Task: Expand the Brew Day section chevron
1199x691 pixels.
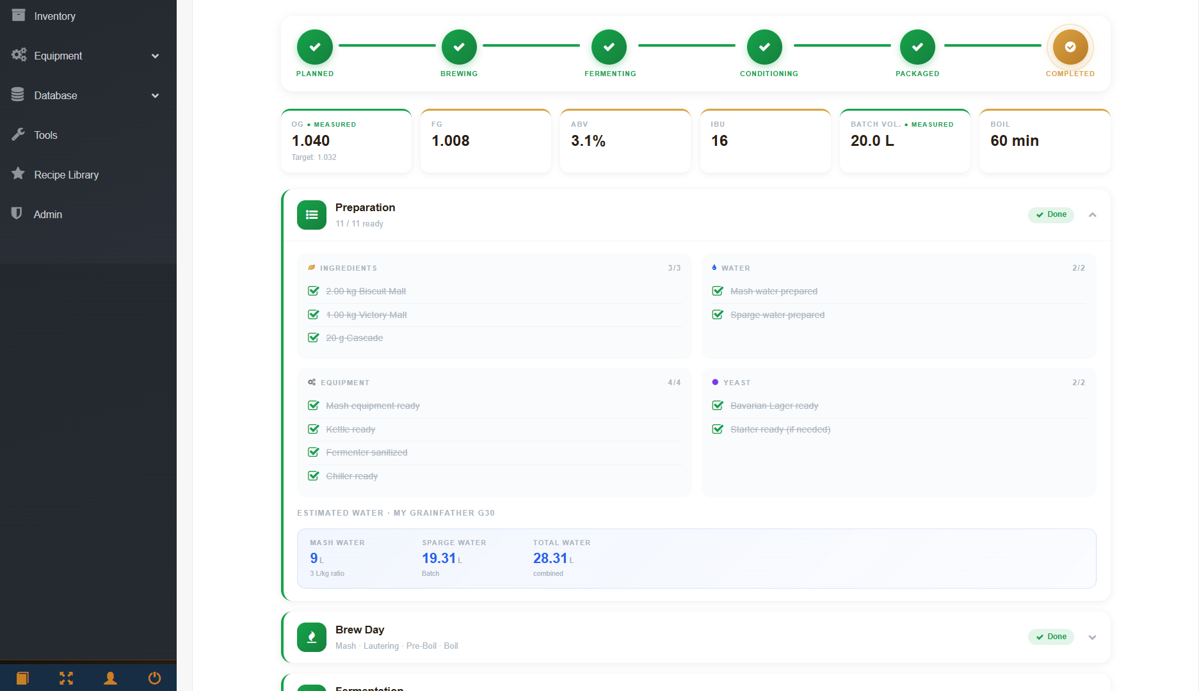Action: coord(1093,637)
